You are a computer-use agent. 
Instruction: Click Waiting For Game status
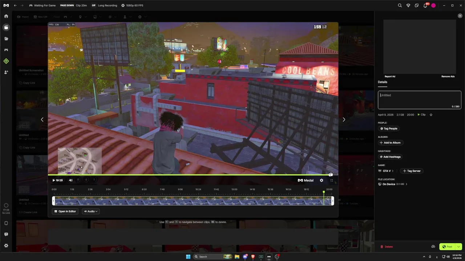[x=43, y=5]
